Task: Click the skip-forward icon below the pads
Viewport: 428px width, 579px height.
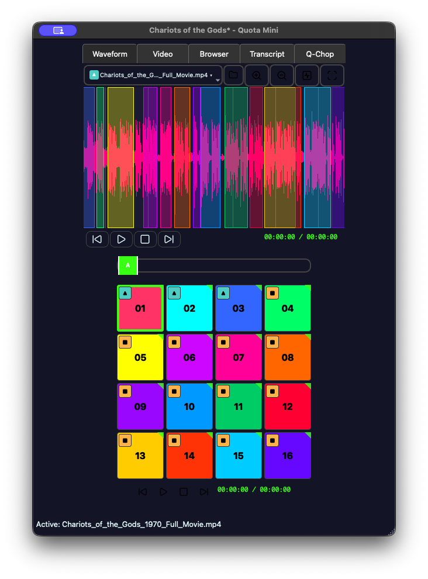Action: click(x=204, y=492)
